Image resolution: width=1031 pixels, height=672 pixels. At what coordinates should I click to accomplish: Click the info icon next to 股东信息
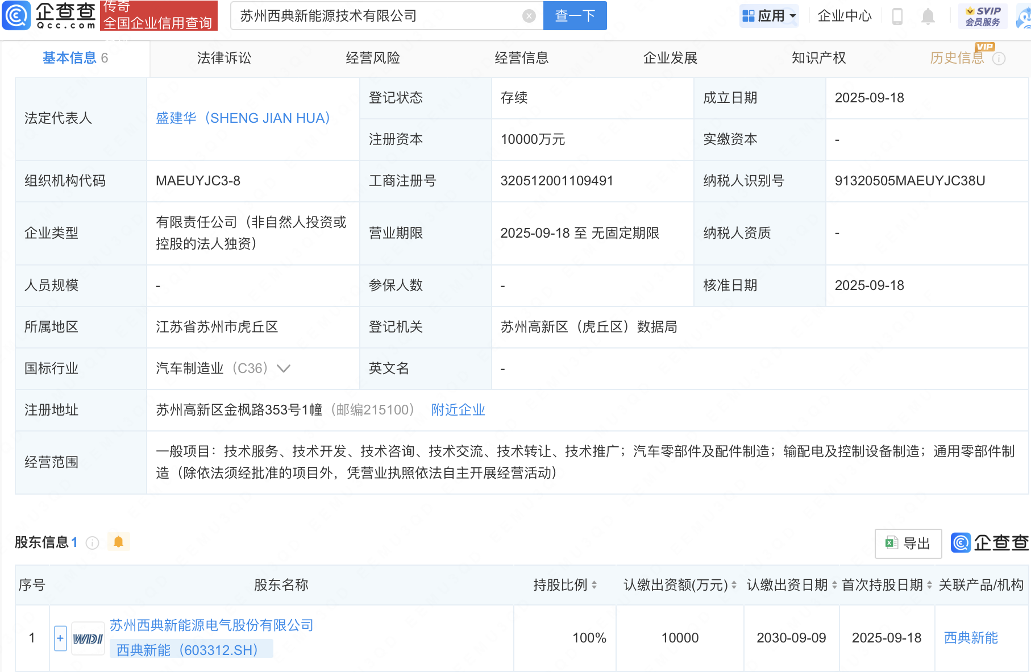pos(93,543)
